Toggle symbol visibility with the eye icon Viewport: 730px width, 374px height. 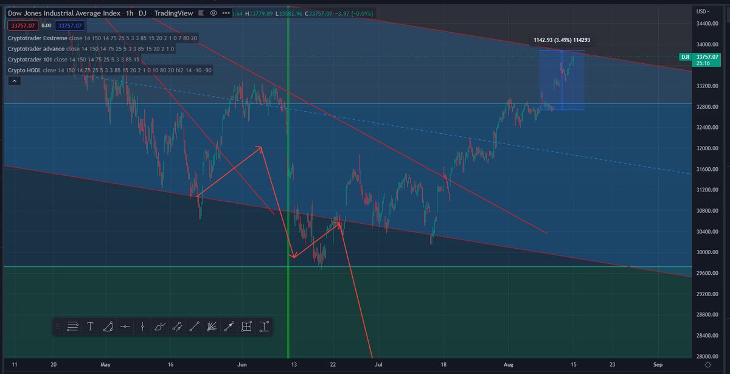pyautogui.click(x=213, y=13)
